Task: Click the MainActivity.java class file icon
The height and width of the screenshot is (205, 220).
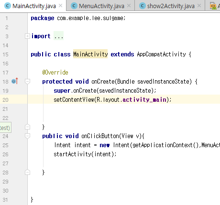Action: pyautogui.click(x=7, y=6)
